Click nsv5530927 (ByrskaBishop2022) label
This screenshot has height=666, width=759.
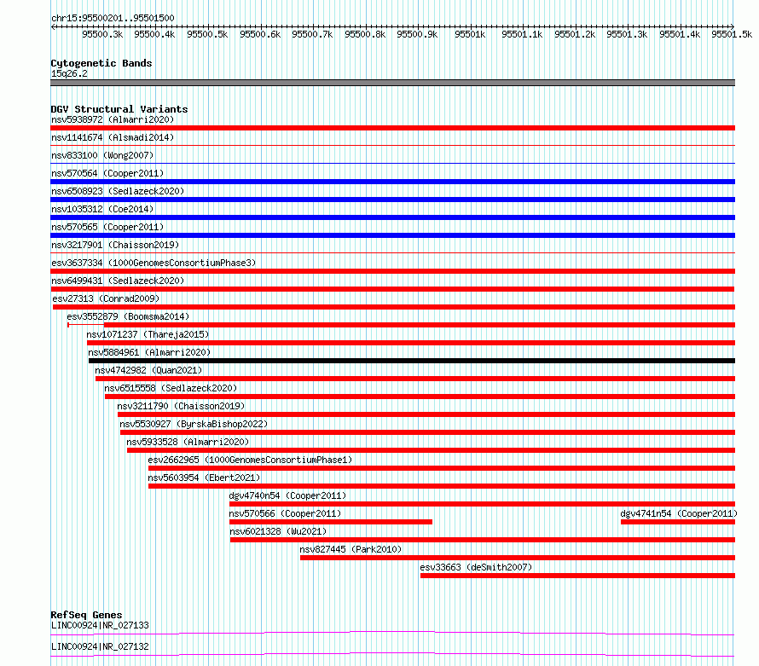[x=194, y=424]
